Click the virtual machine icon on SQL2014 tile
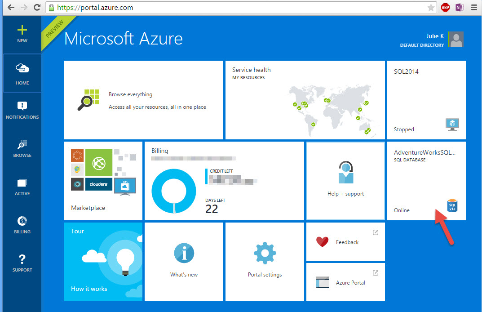The image size is (482, 312). (452, 125)
